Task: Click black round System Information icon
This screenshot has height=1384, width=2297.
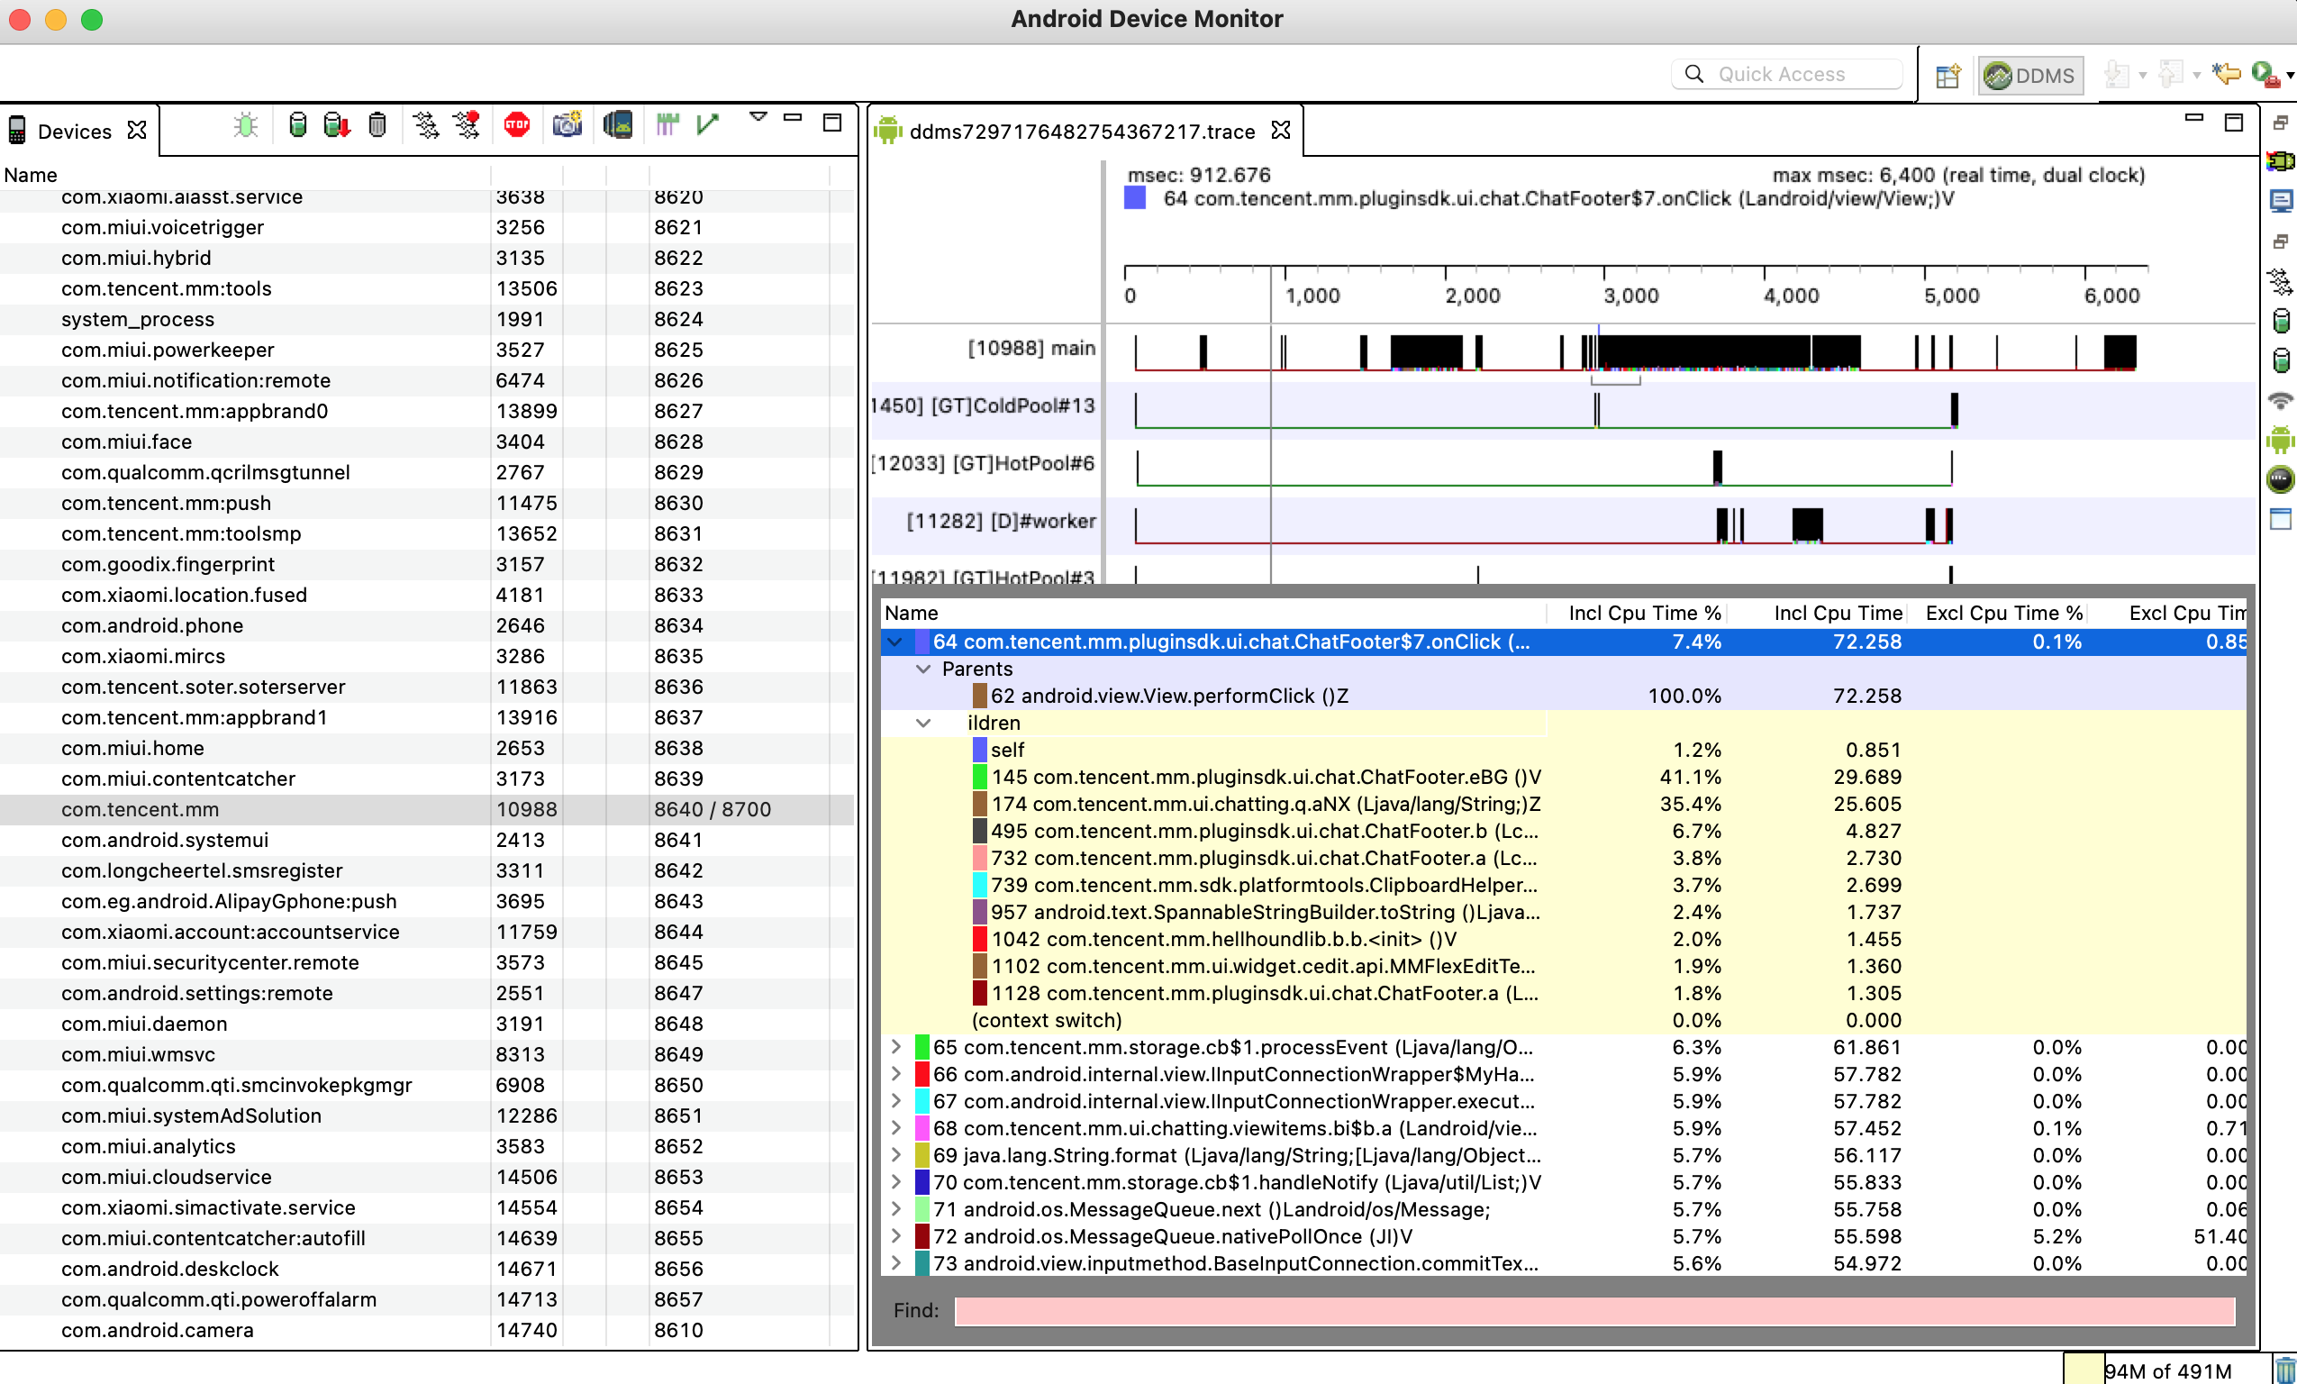Action: pyautogui.click(x=2280, y=479)
